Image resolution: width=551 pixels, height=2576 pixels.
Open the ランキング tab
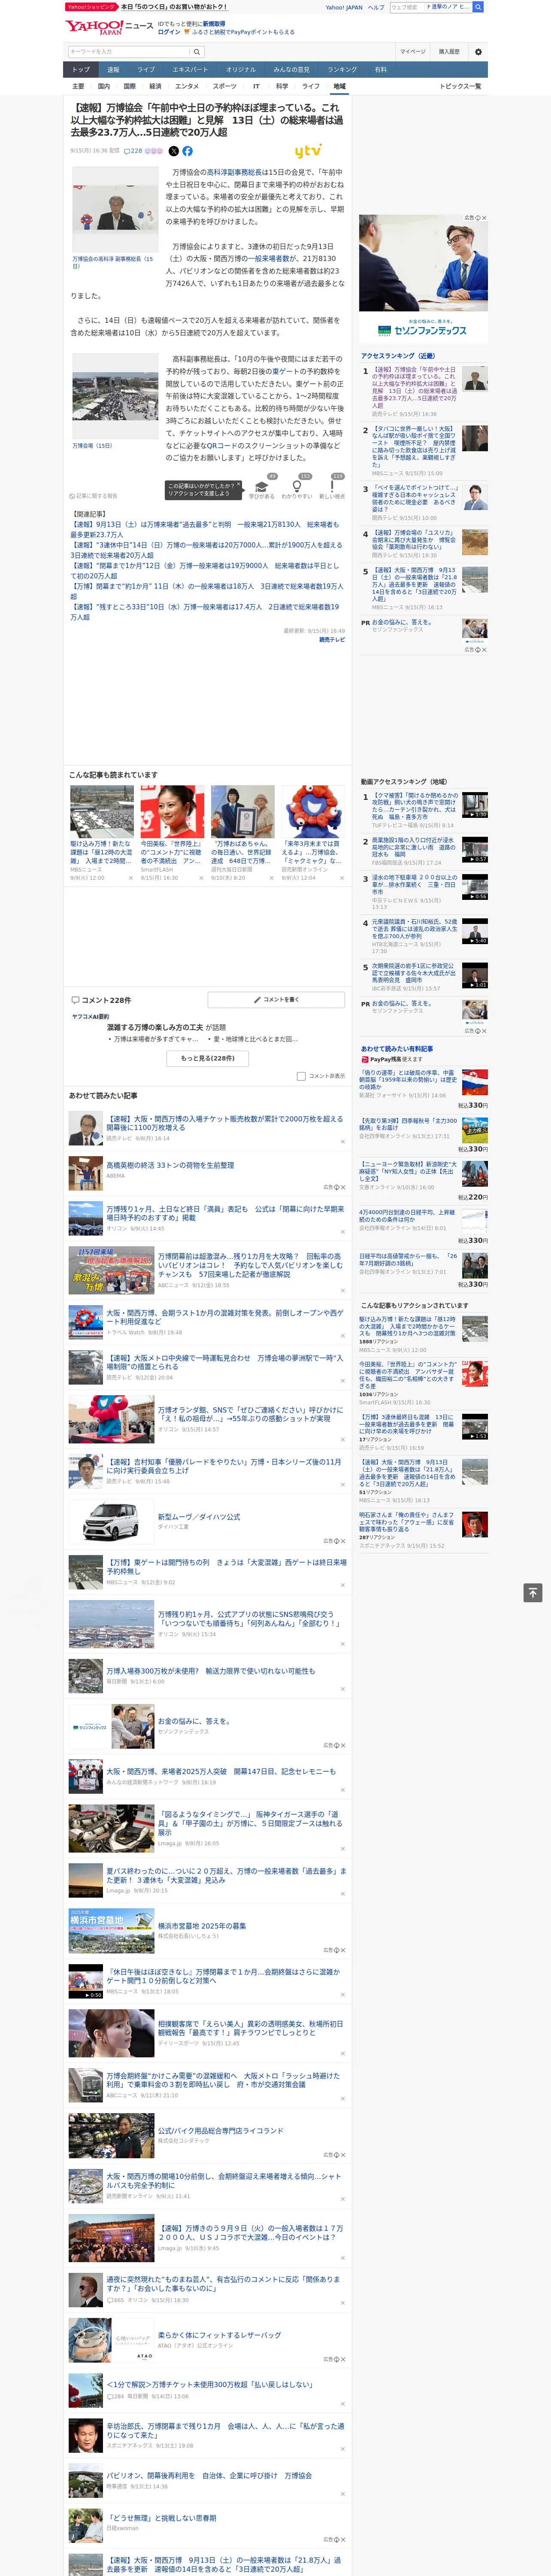(x=342, y=70)
